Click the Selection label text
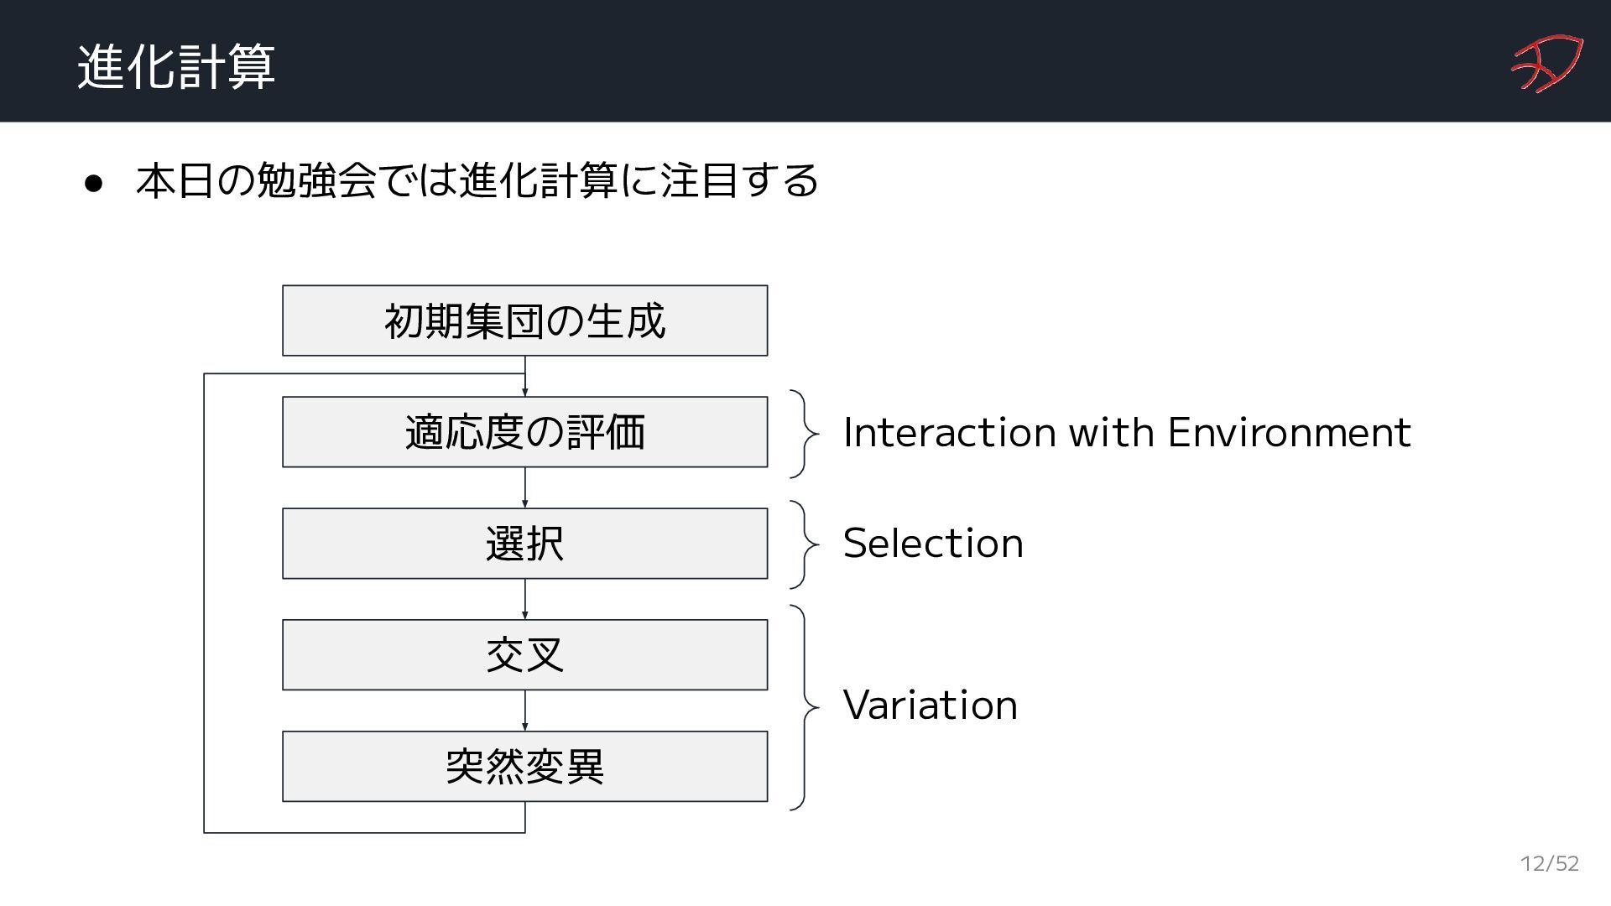The image size is (1611, 906). (933, 543)
